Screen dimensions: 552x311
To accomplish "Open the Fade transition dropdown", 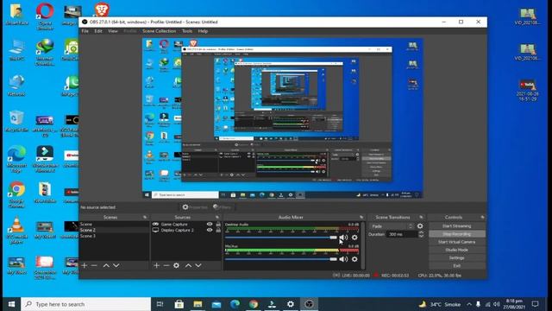I will coord(392,226).
